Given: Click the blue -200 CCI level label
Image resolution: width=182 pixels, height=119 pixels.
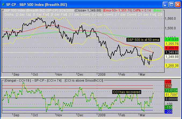Looking at the screenshot, I should [169, 112].
